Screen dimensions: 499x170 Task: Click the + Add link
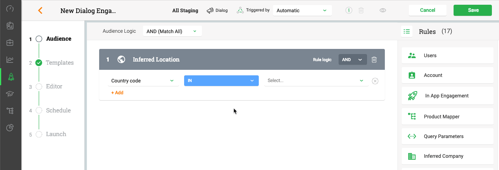click(x=117, y=93)
